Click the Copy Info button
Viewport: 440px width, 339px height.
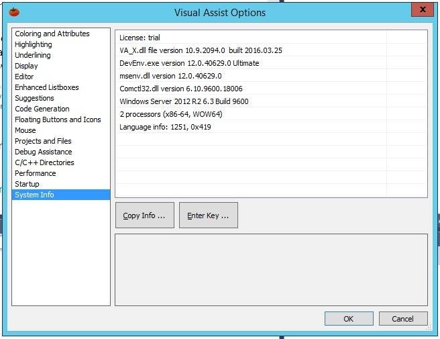tap(144, 215)
